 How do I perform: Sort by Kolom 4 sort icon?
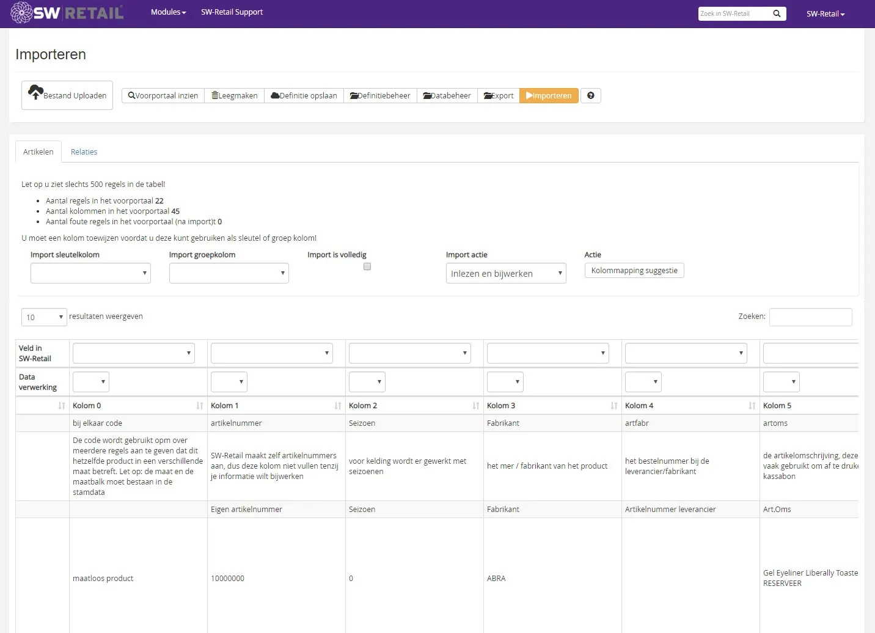752,406
